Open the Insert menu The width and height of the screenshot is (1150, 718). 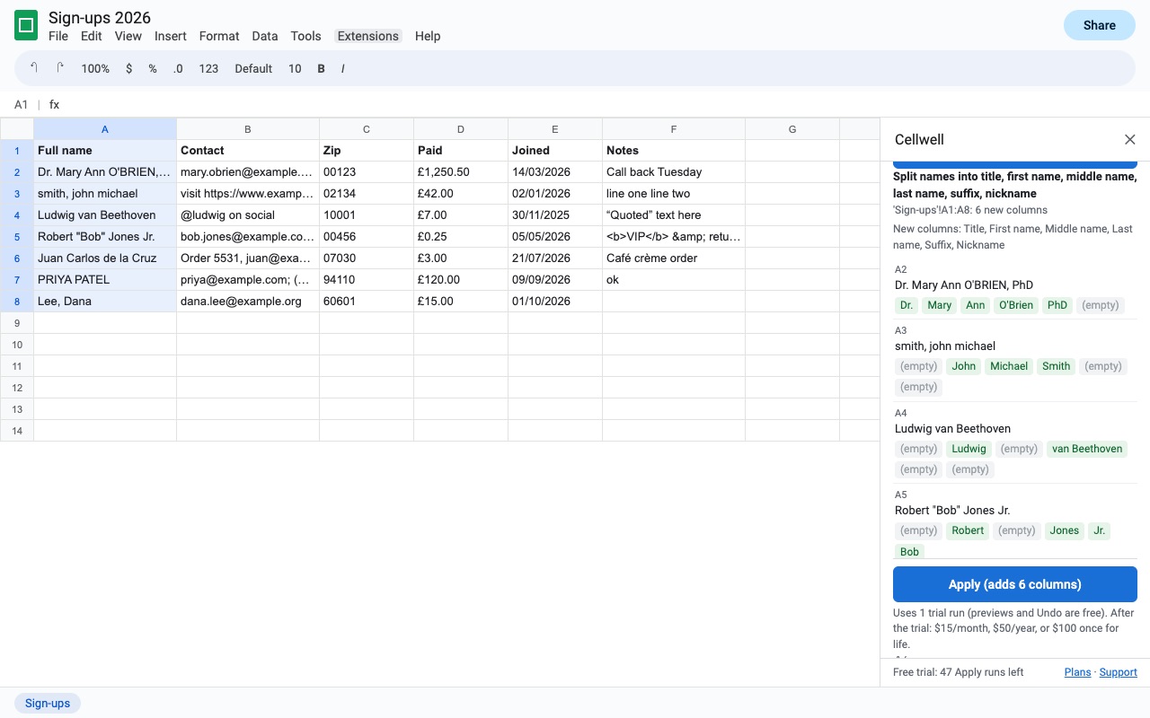coord(171,36)
